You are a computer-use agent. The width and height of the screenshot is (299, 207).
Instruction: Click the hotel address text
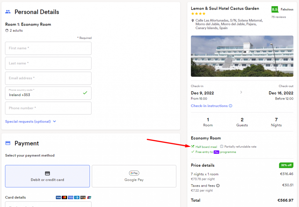(x=229, y=24)
